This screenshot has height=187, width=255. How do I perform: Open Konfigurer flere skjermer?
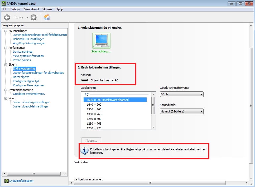point(29,85)
